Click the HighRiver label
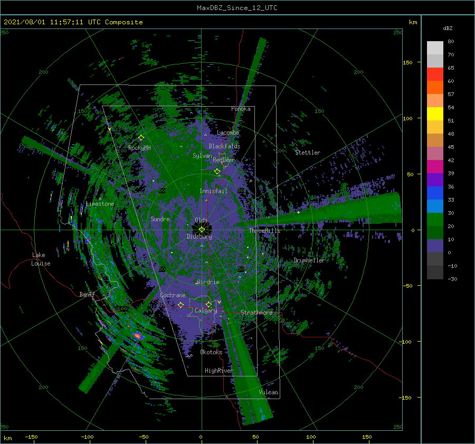 218,371
